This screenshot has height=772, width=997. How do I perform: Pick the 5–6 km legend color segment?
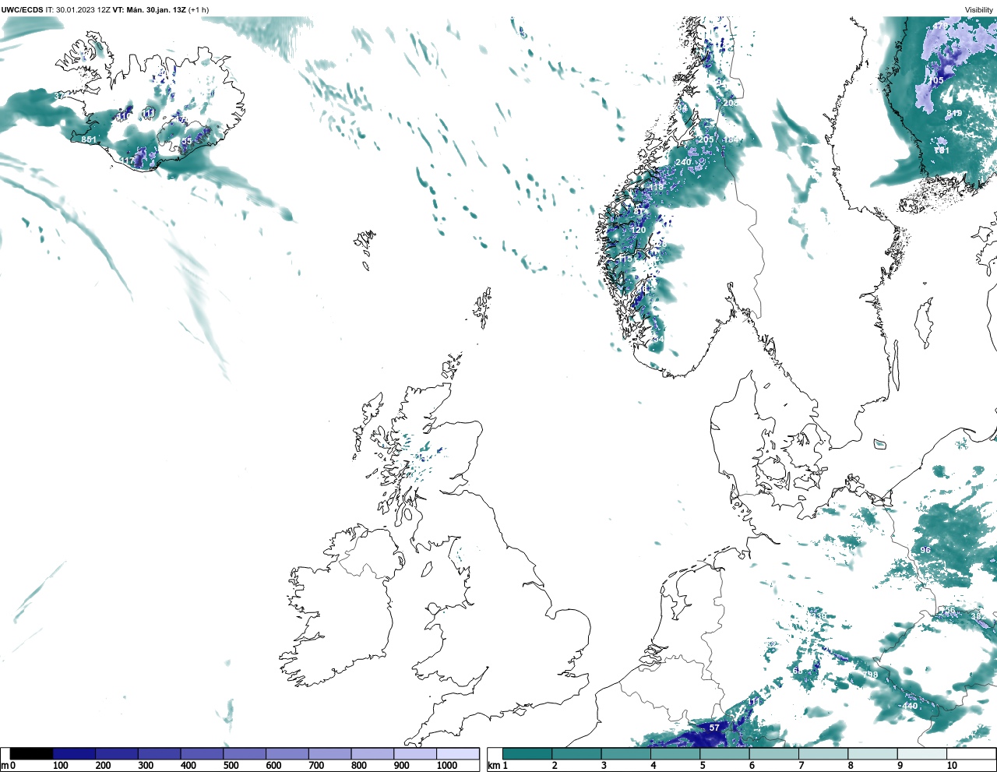(x=724, y=753)
